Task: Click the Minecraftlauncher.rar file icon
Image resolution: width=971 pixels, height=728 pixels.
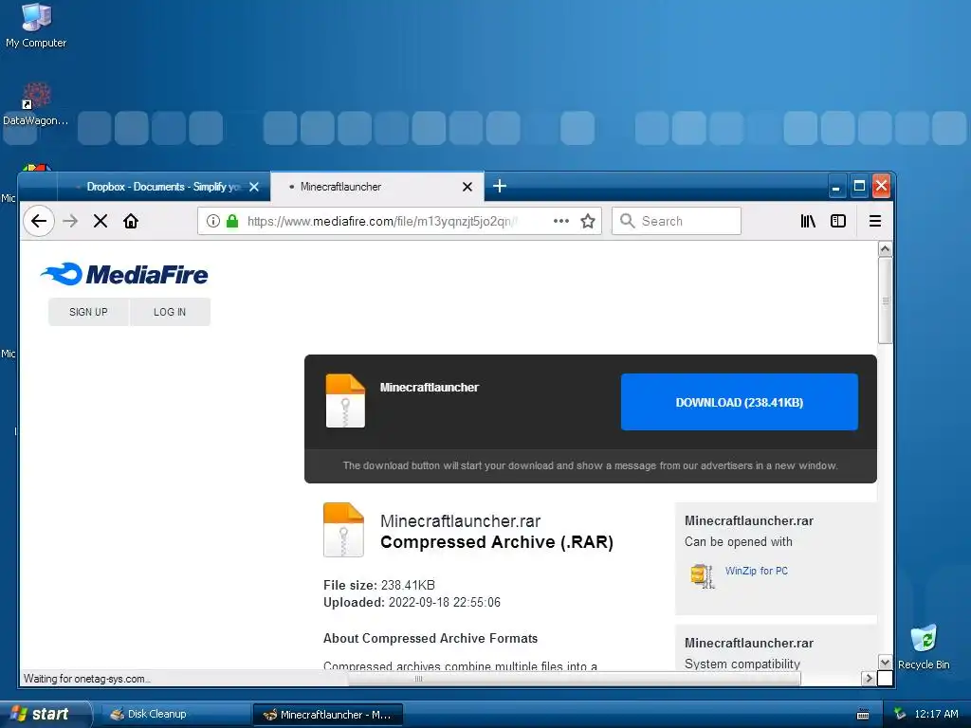Action: (343, 530)
